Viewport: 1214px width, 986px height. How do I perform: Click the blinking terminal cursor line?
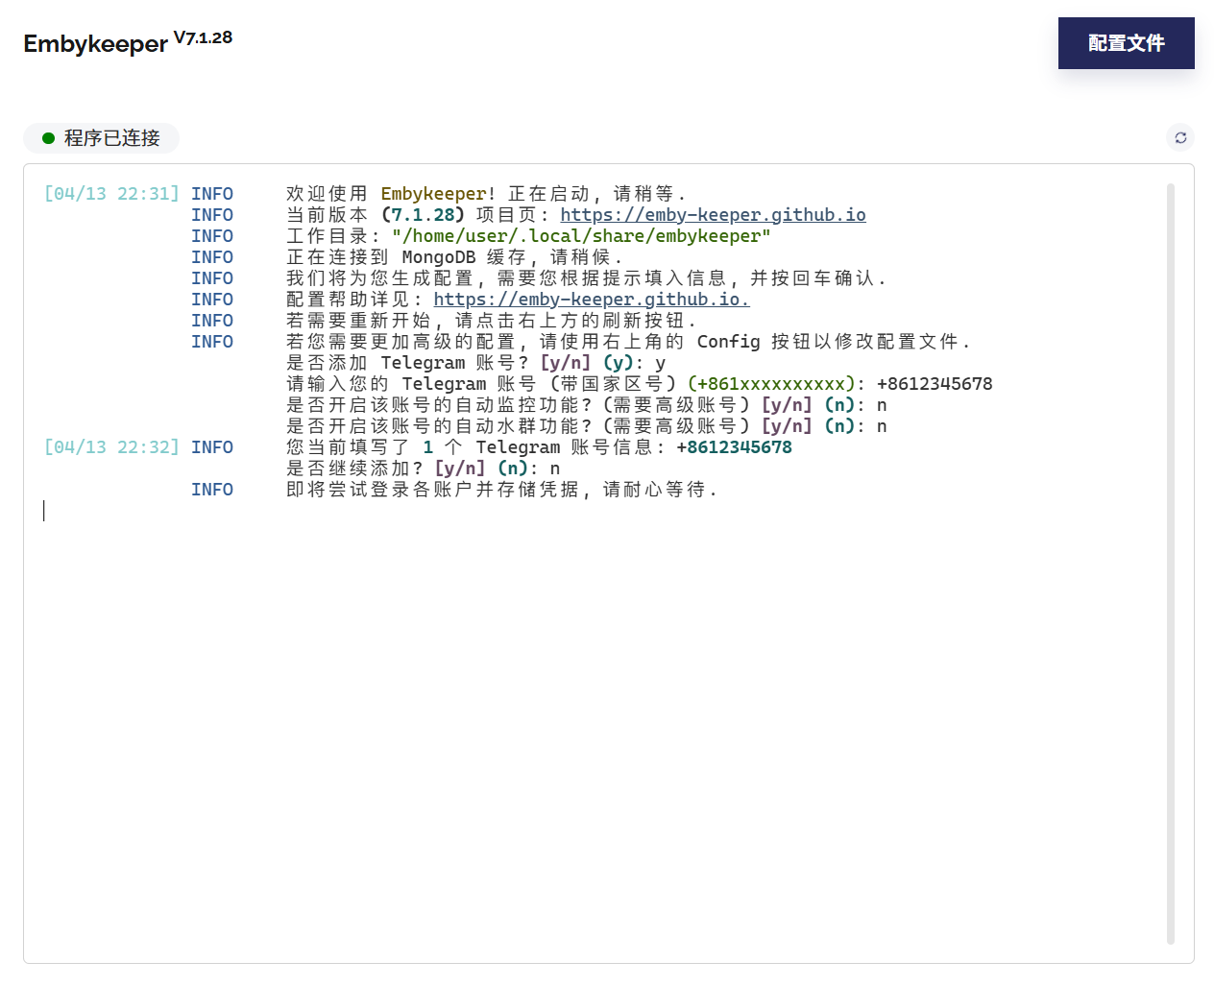[44, 511]
